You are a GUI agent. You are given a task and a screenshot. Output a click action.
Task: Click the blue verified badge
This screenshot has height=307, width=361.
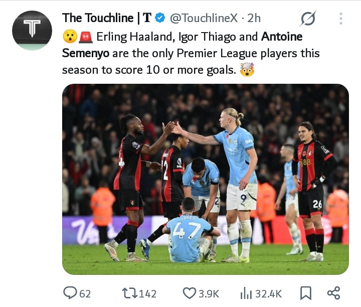click(160, 18)
